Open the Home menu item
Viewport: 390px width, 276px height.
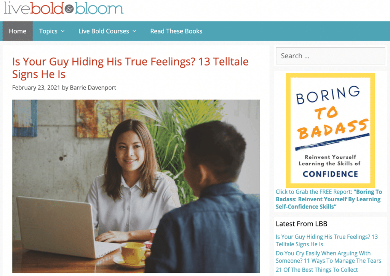(18, 31)
